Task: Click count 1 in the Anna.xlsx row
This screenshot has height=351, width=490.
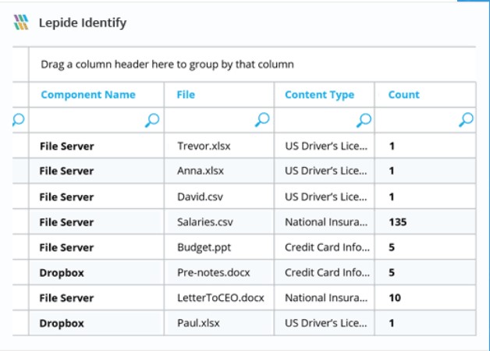Action: click(392, 171)
